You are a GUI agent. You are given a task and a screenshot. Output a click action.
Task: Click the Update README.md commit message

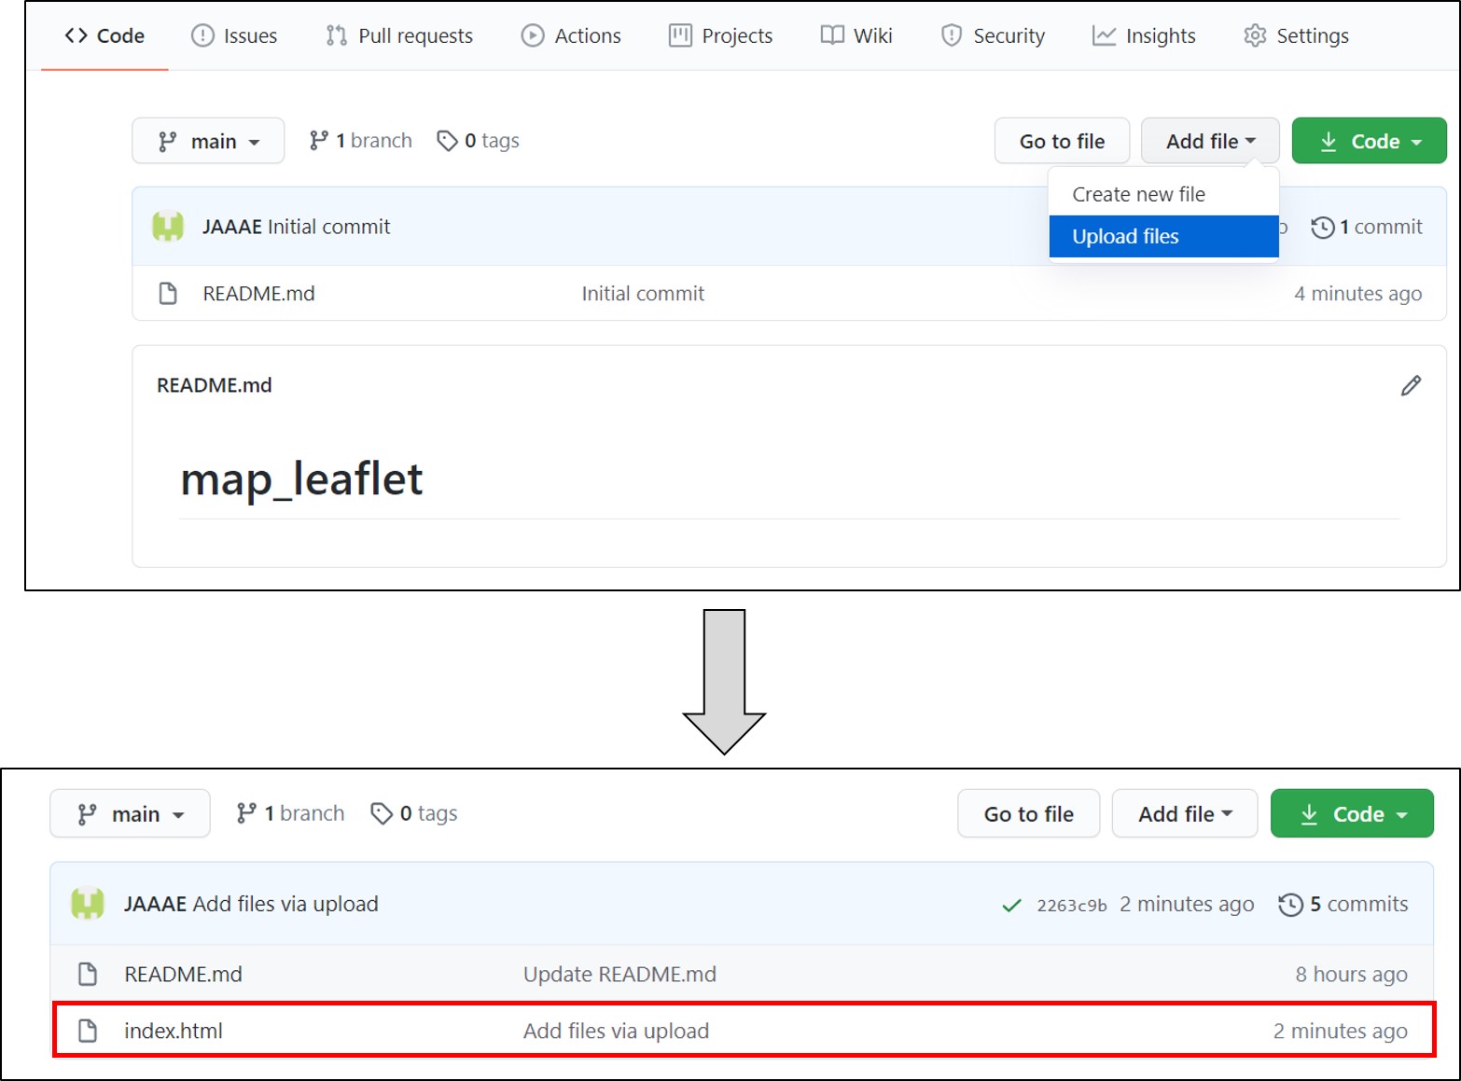pyautogui.click(x=619, y=974)
